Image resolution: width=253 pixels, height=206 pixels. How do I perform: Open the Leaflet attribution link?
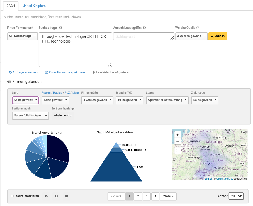click(208, 179)
